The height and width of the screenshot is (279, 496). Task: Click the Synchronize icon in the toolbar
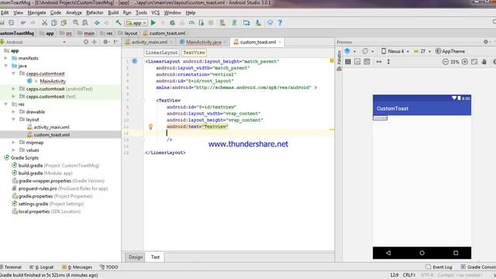tap(12, 22)
